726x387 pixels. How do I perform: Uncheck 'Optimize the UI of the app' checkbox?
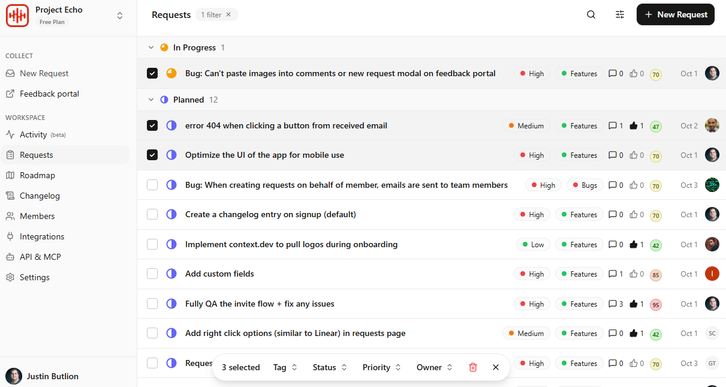tap(152, 155)
